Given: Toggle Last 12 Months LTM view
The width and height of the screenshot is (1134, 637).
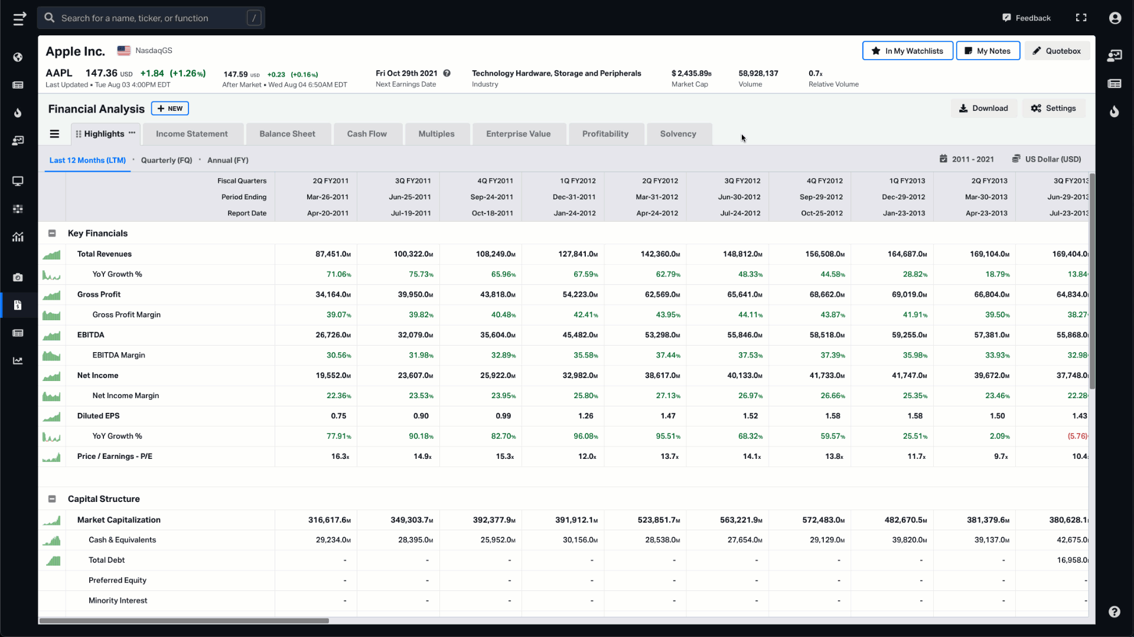Looking at the screenshot, I should tap(87, 160).
